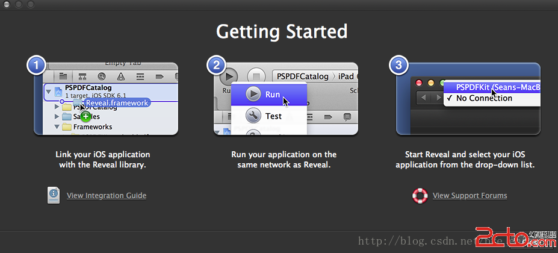Viewport: 558px width, 253px height.
Task: Click the 'Start Reveal and select' description
Action: pos(465,160)
